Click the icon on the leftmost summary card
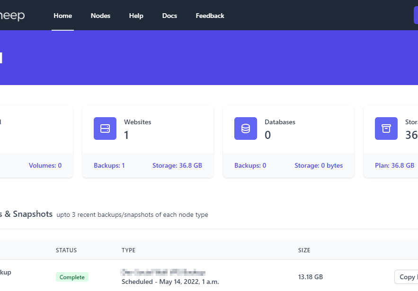The height and width of the screenshot is (291, 418). pyautogui.click(x=2, y=128)
